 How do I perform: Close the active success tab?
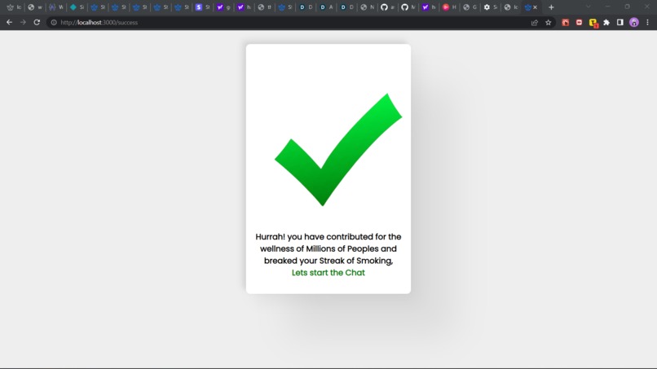point(535,7)
